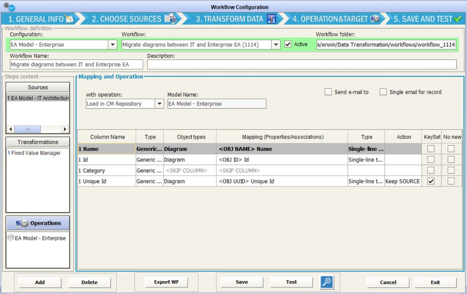Enable Send e-mail to checkbox

tap(328, 92)
